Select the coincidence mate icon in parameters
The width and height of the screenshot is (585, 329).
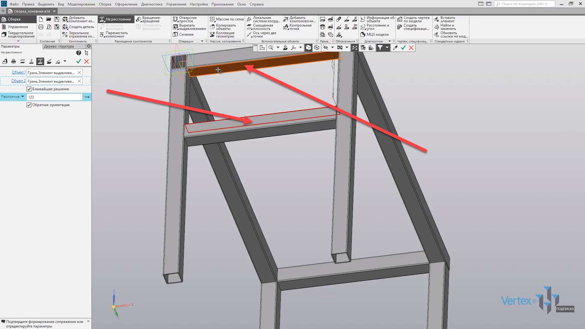[x=5, y=61]
